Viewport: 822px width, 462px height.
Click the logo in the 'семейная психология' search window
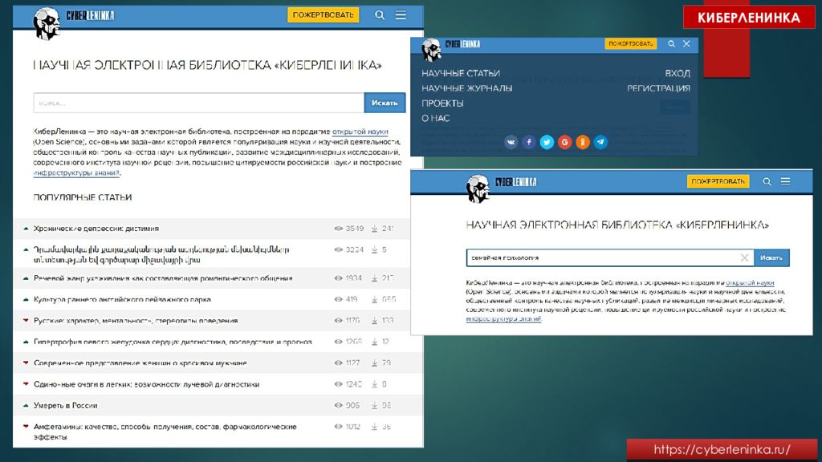pyautogui.click(x=501, y=188)
